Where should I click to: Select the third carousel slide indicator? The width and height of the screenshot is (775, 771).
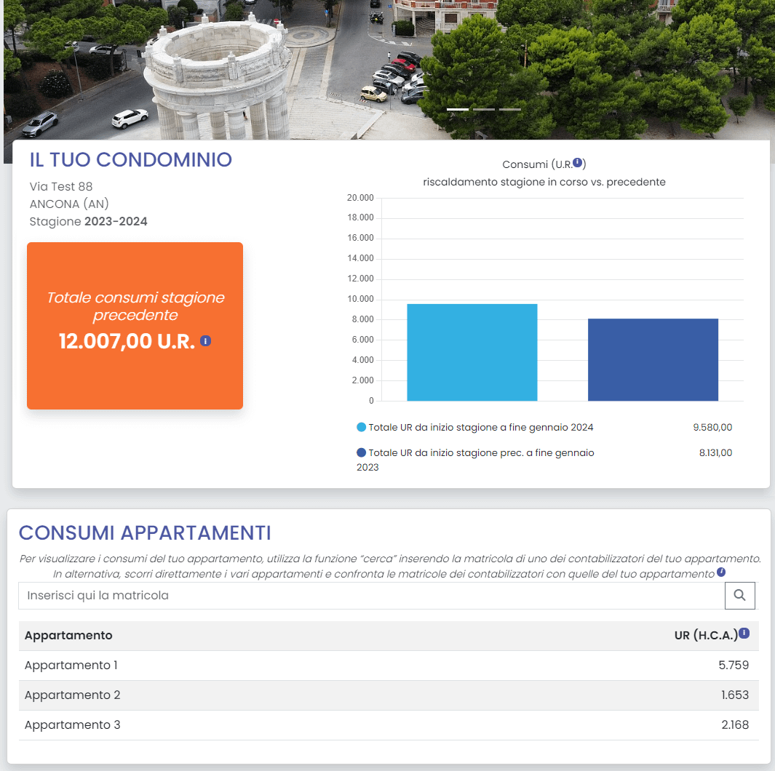[x=509, y=109]
